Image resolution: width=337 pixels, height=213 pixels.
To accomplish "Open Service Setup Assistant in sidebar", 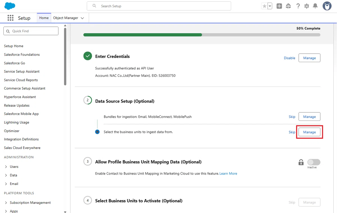I will [x=22, y=71].
